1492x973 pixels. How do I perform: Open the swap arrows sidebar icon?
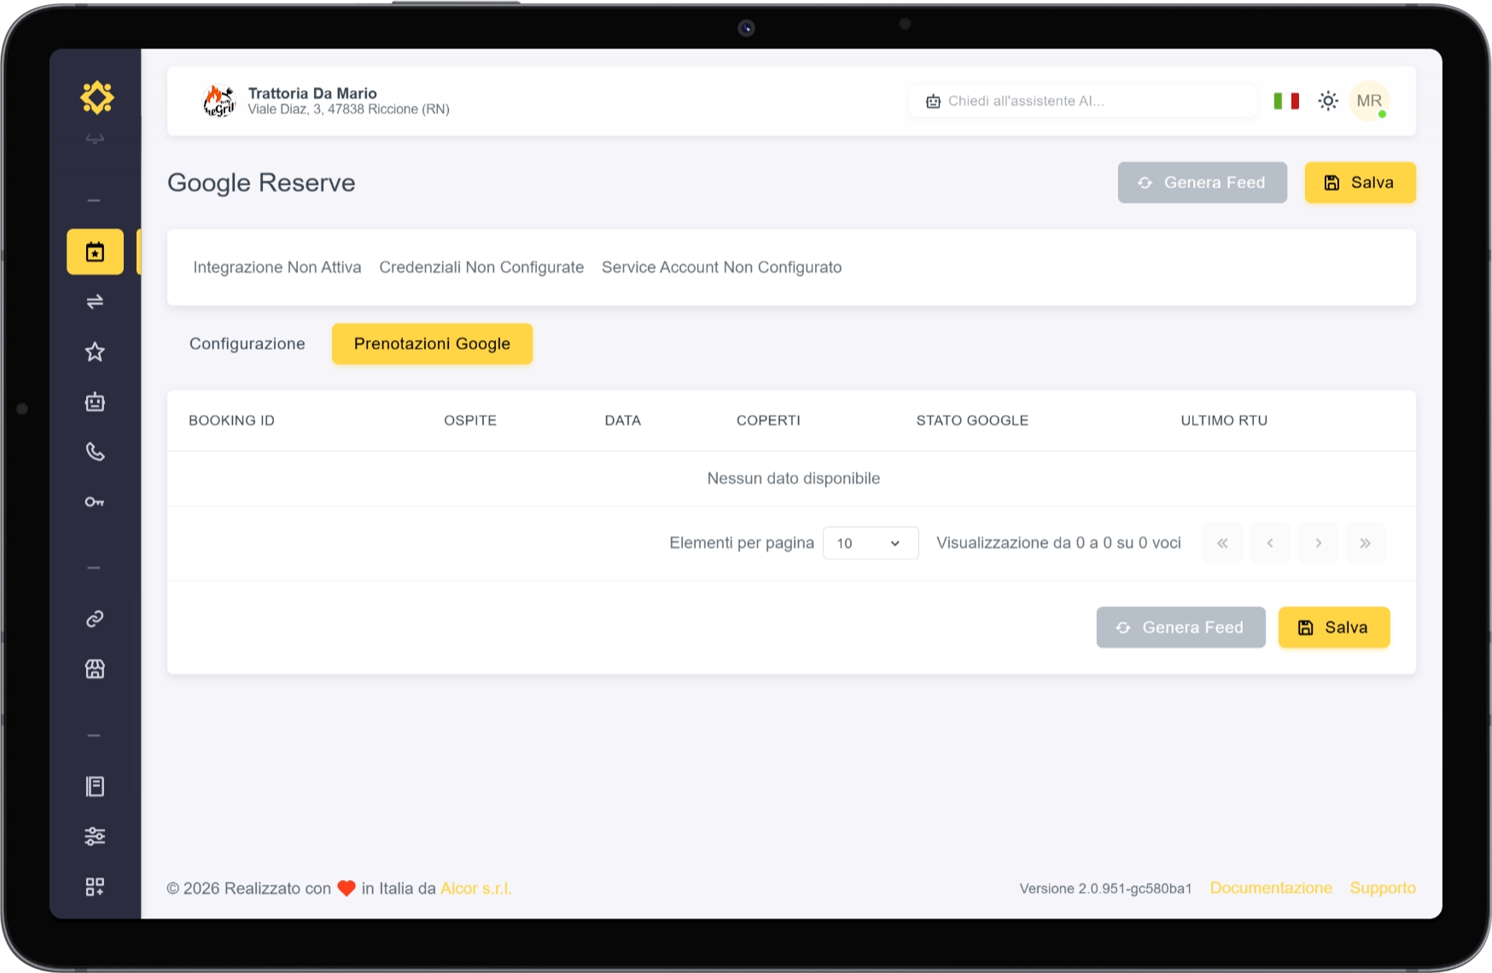(x=95, y=301)
